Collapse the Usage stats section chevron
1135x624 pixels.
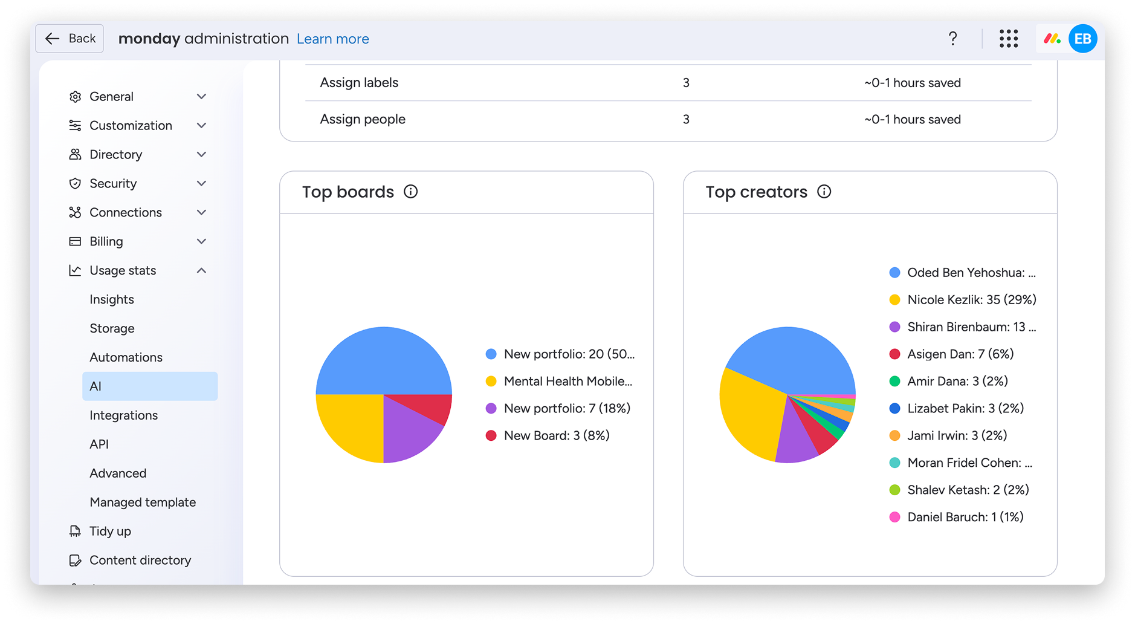click(201, 271)
